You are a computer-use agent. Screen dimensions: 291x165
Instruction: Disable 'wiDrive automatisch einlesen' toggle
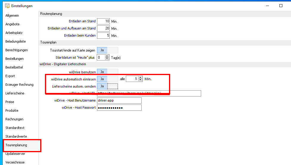107,79
